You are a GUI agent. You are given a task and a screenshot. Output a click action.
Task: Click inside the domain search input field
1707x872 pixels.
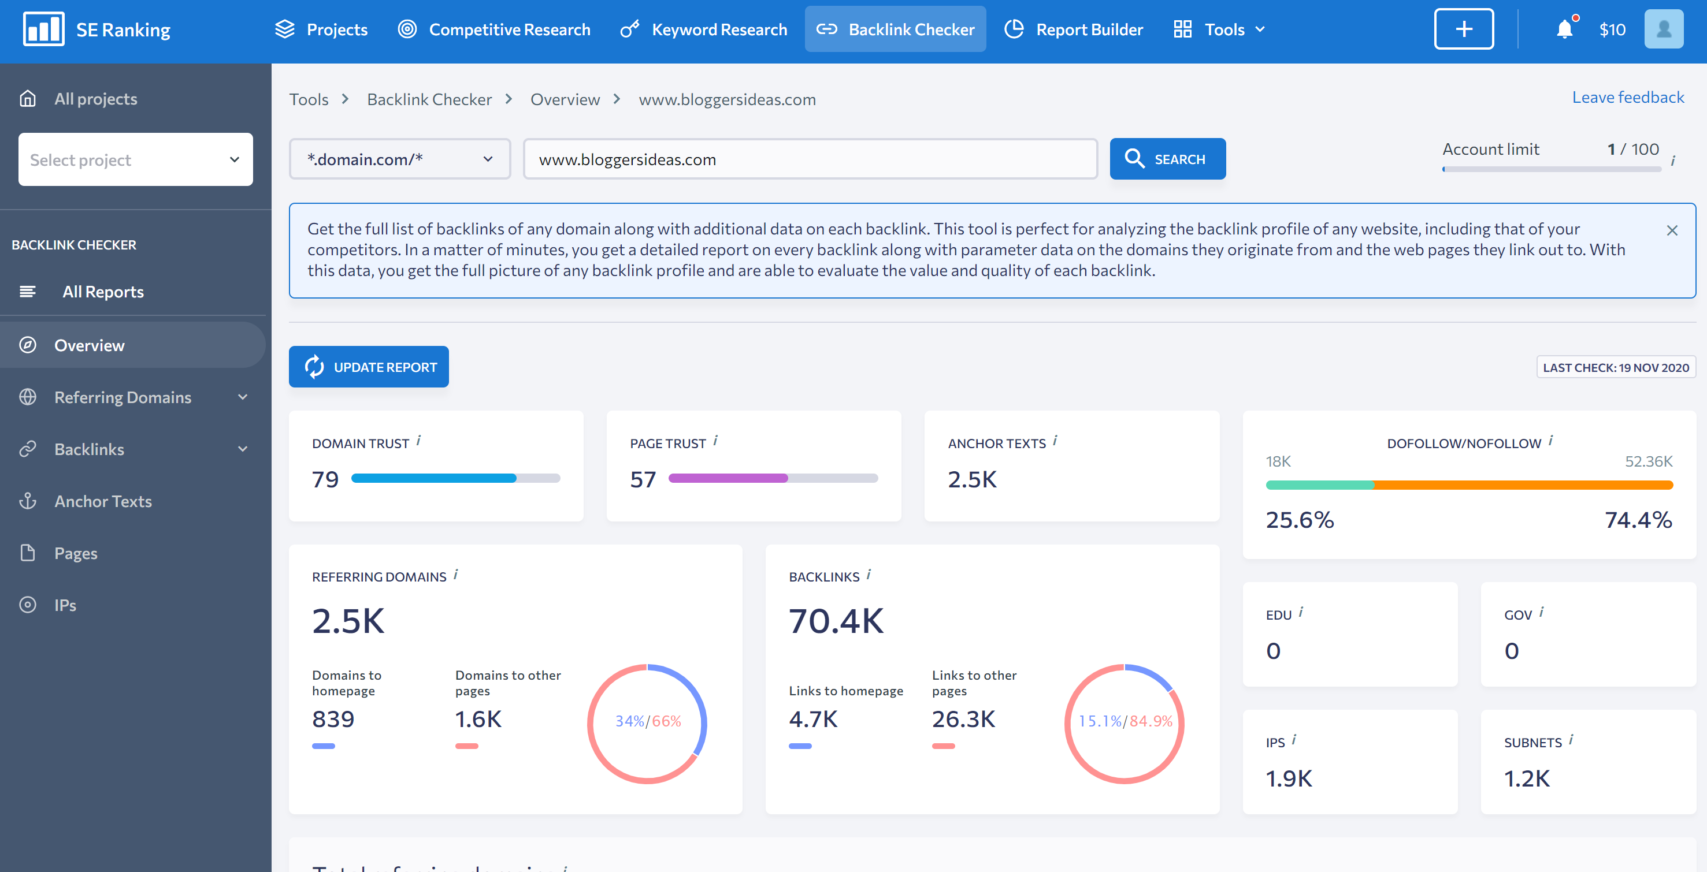[809, 159]
